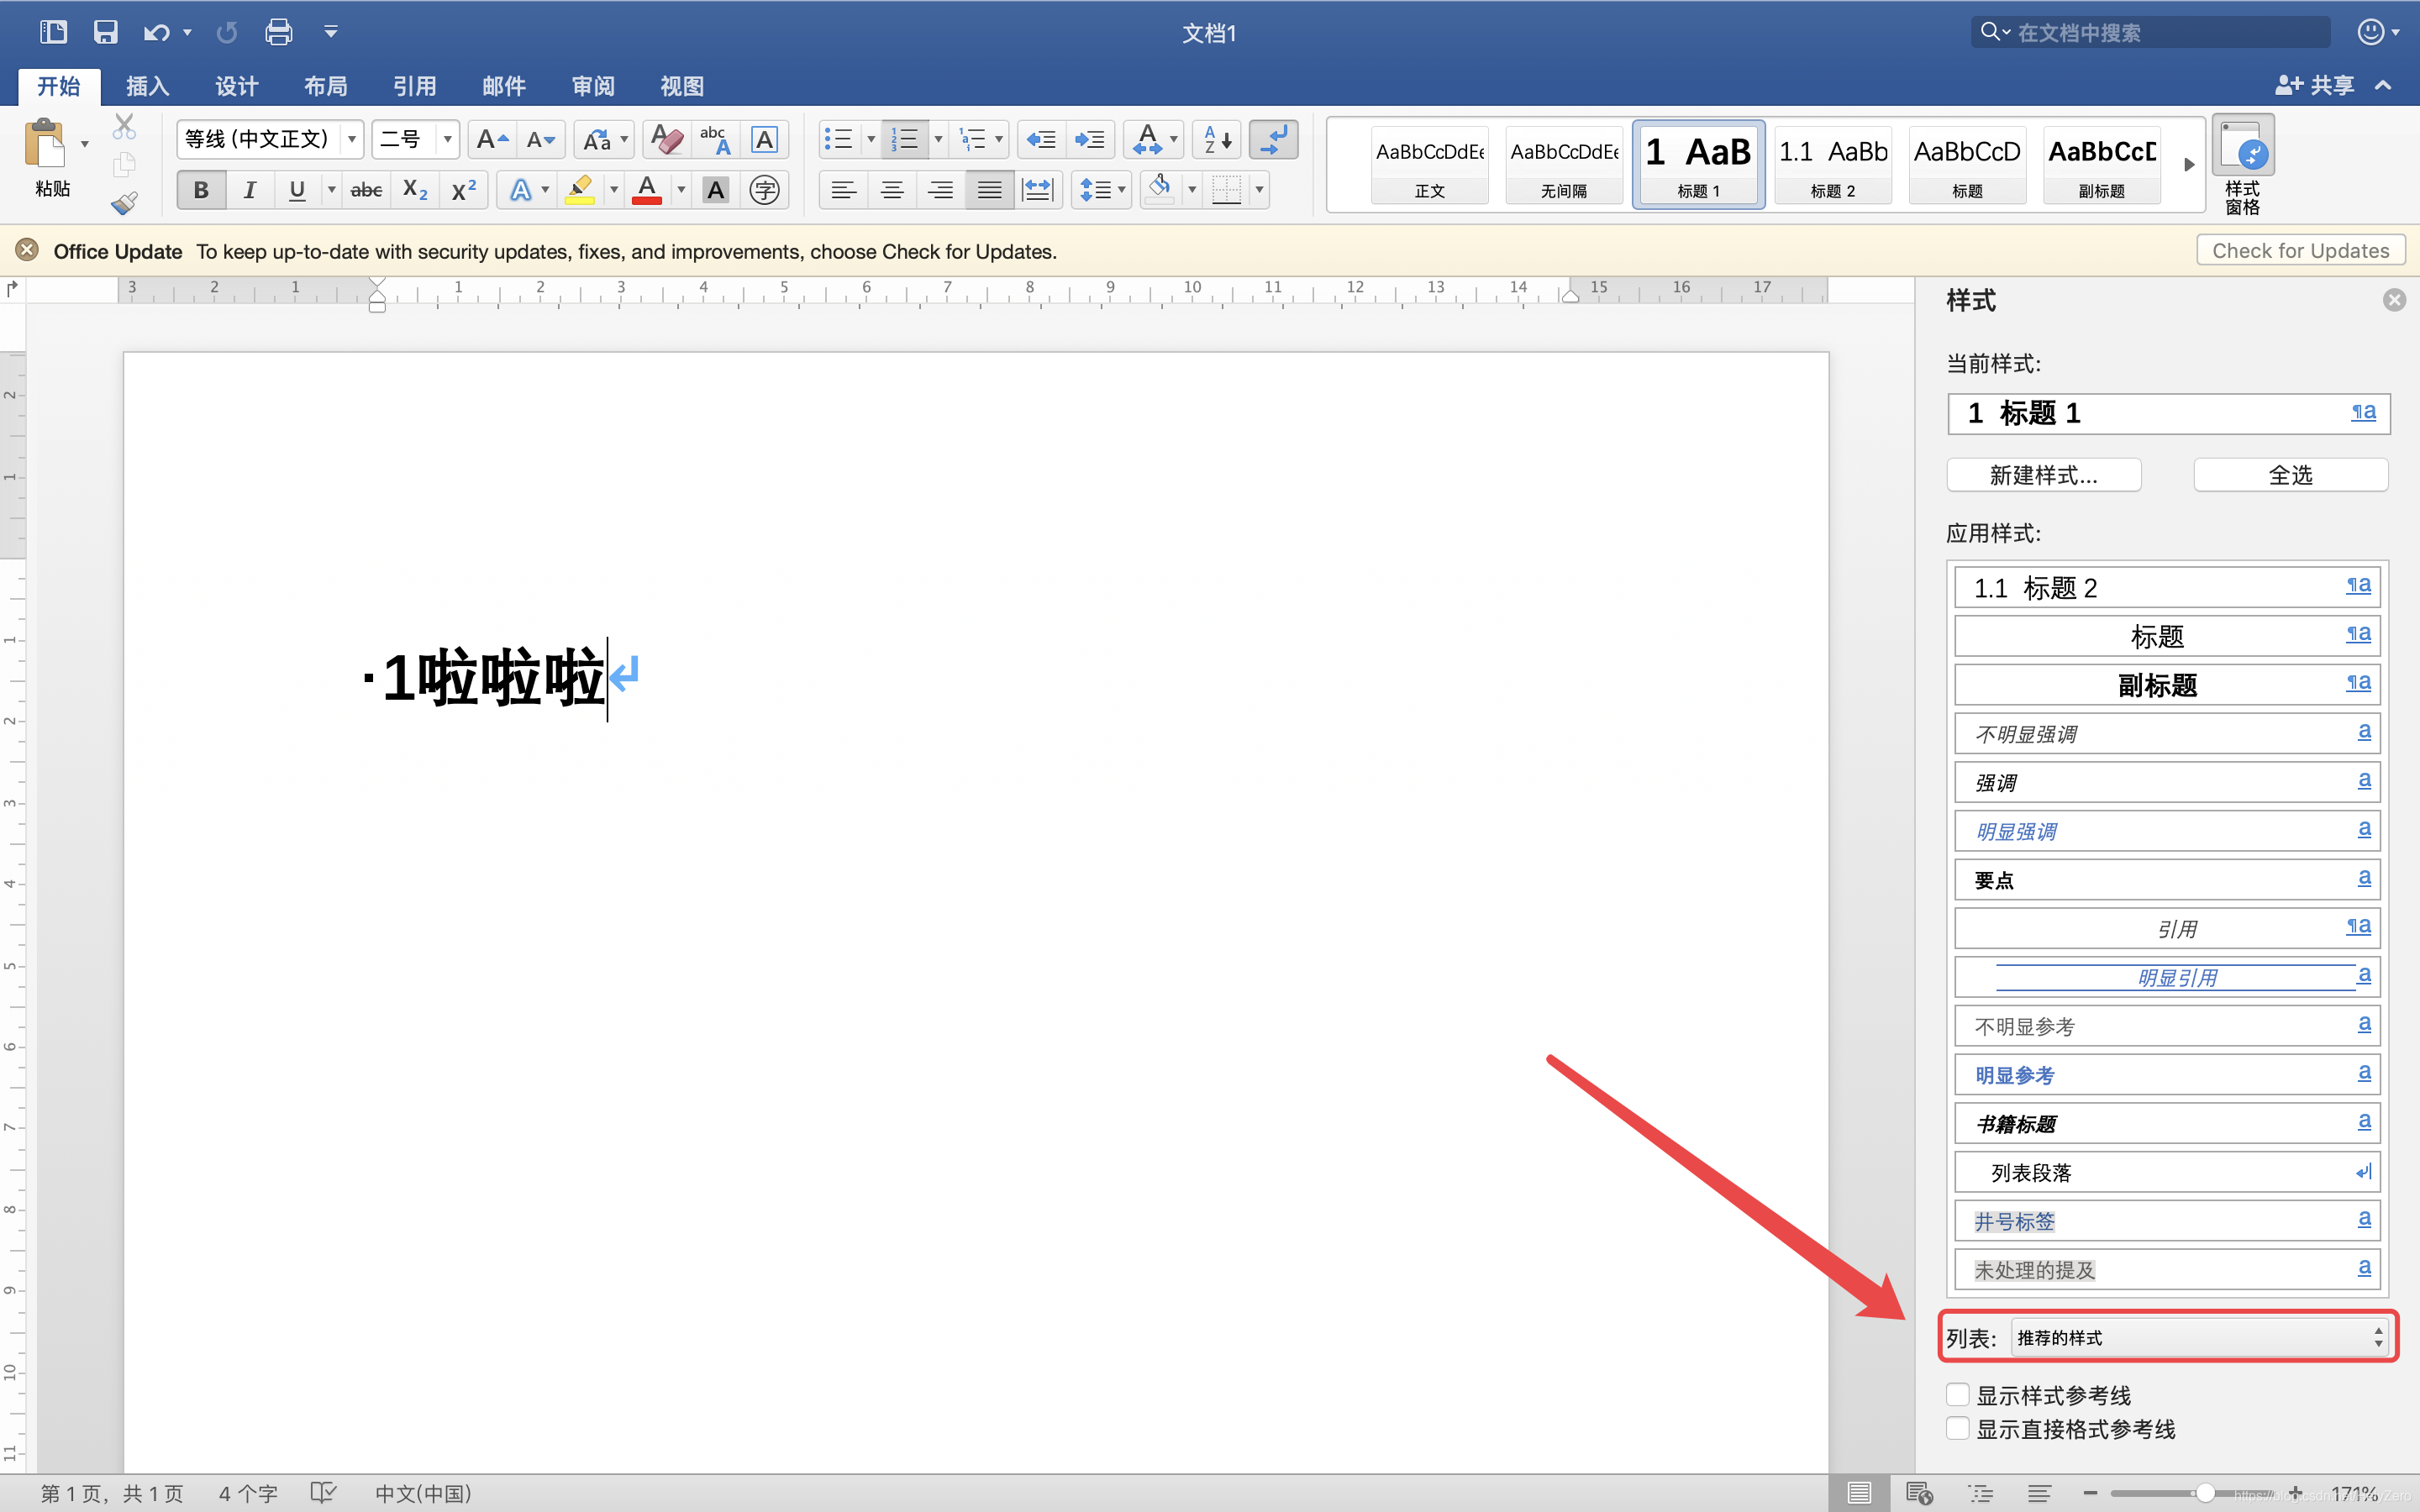Image resolution: width=2420 pixels, height=1512 pixels.
Task: Click the Sort A-Z icon
Action: point(1217,139)
